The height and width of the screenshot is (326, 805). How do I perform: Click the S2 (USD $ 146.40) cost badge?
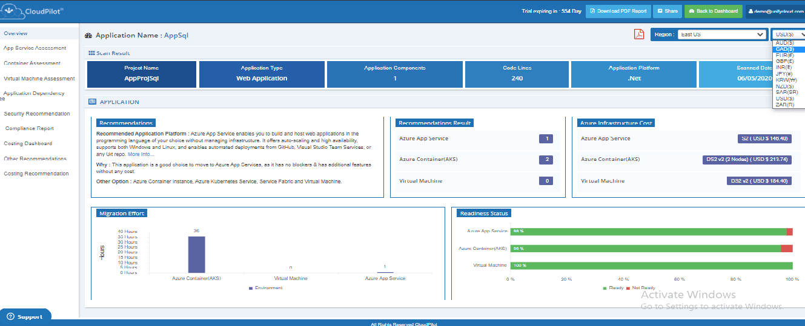click(765, 139)
